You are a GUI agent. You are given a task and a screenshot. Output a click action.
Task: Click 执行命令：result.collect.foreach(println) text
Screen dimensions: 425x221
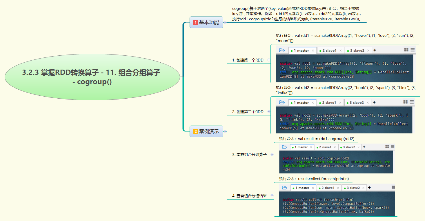(314, 179)
